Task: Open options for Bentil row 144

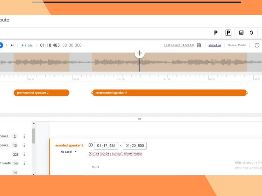Action: click(24, 163)
